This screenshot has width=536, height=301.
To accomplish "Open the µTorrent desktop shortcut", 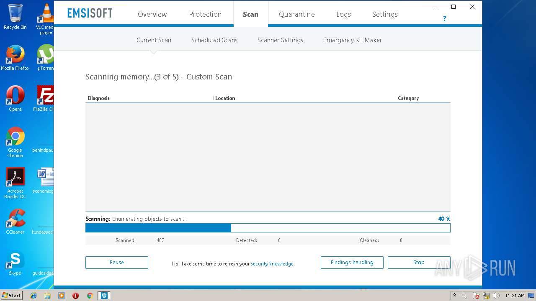I will tap(45, 58).
